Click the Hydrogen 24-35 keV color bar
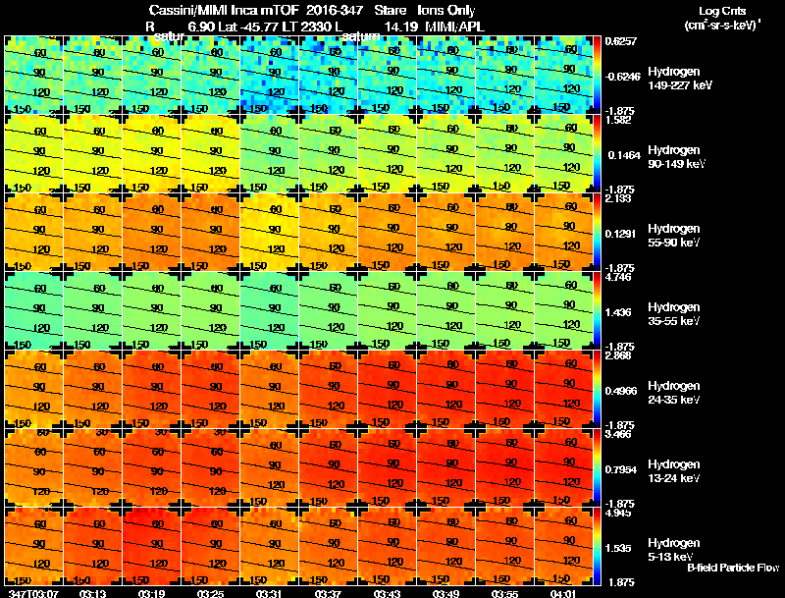This screenshot has height=598, width=785. tap(597, 390)
